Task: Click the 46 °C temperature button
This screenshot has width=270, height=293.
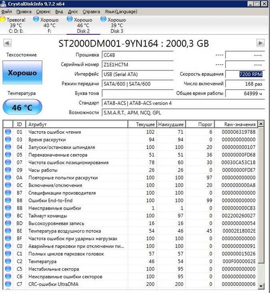Action: pos(22,107)
